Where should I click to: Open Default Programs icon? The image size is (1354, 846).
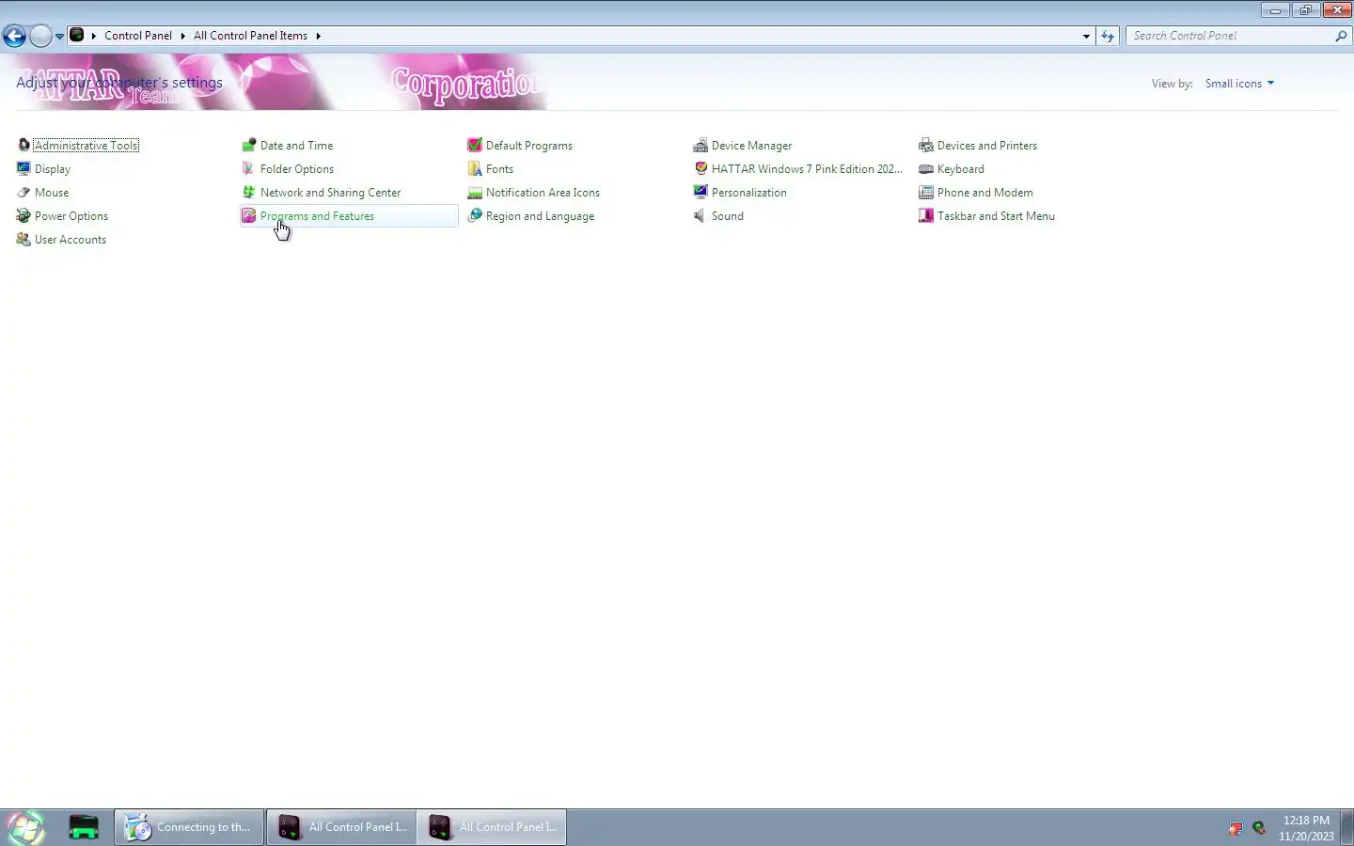click(x=475, y=145)
